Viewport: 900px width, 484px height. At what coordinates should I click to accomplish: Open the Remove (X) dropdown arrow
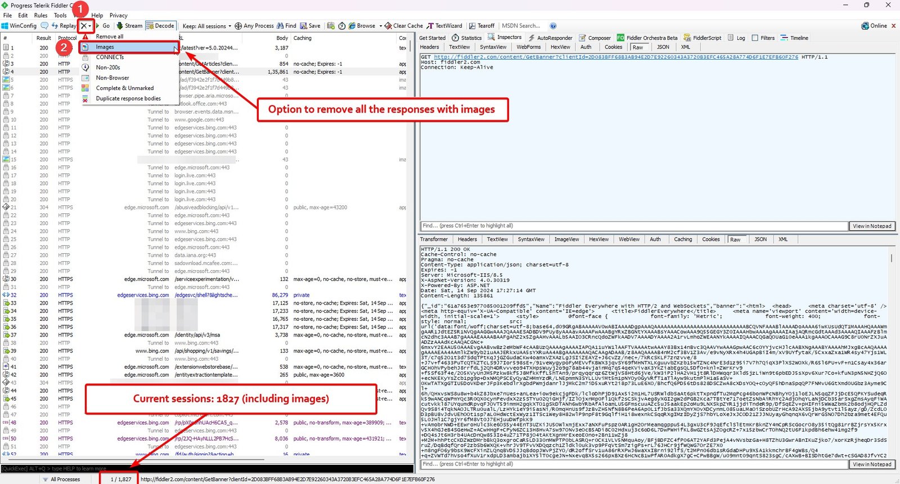tap(89, 26)
